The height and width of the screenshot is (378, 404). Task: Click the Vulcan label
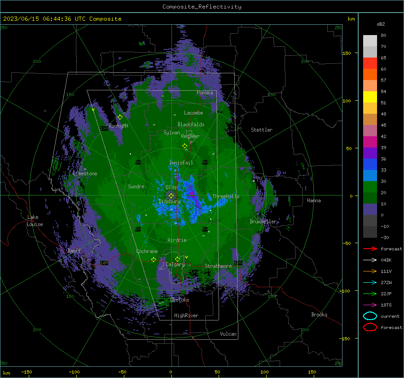228,334
